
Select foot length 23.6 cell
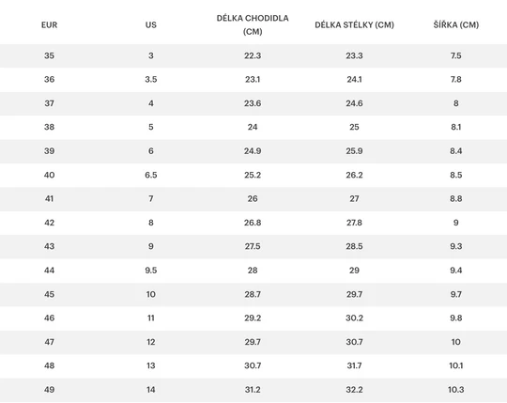253,103
